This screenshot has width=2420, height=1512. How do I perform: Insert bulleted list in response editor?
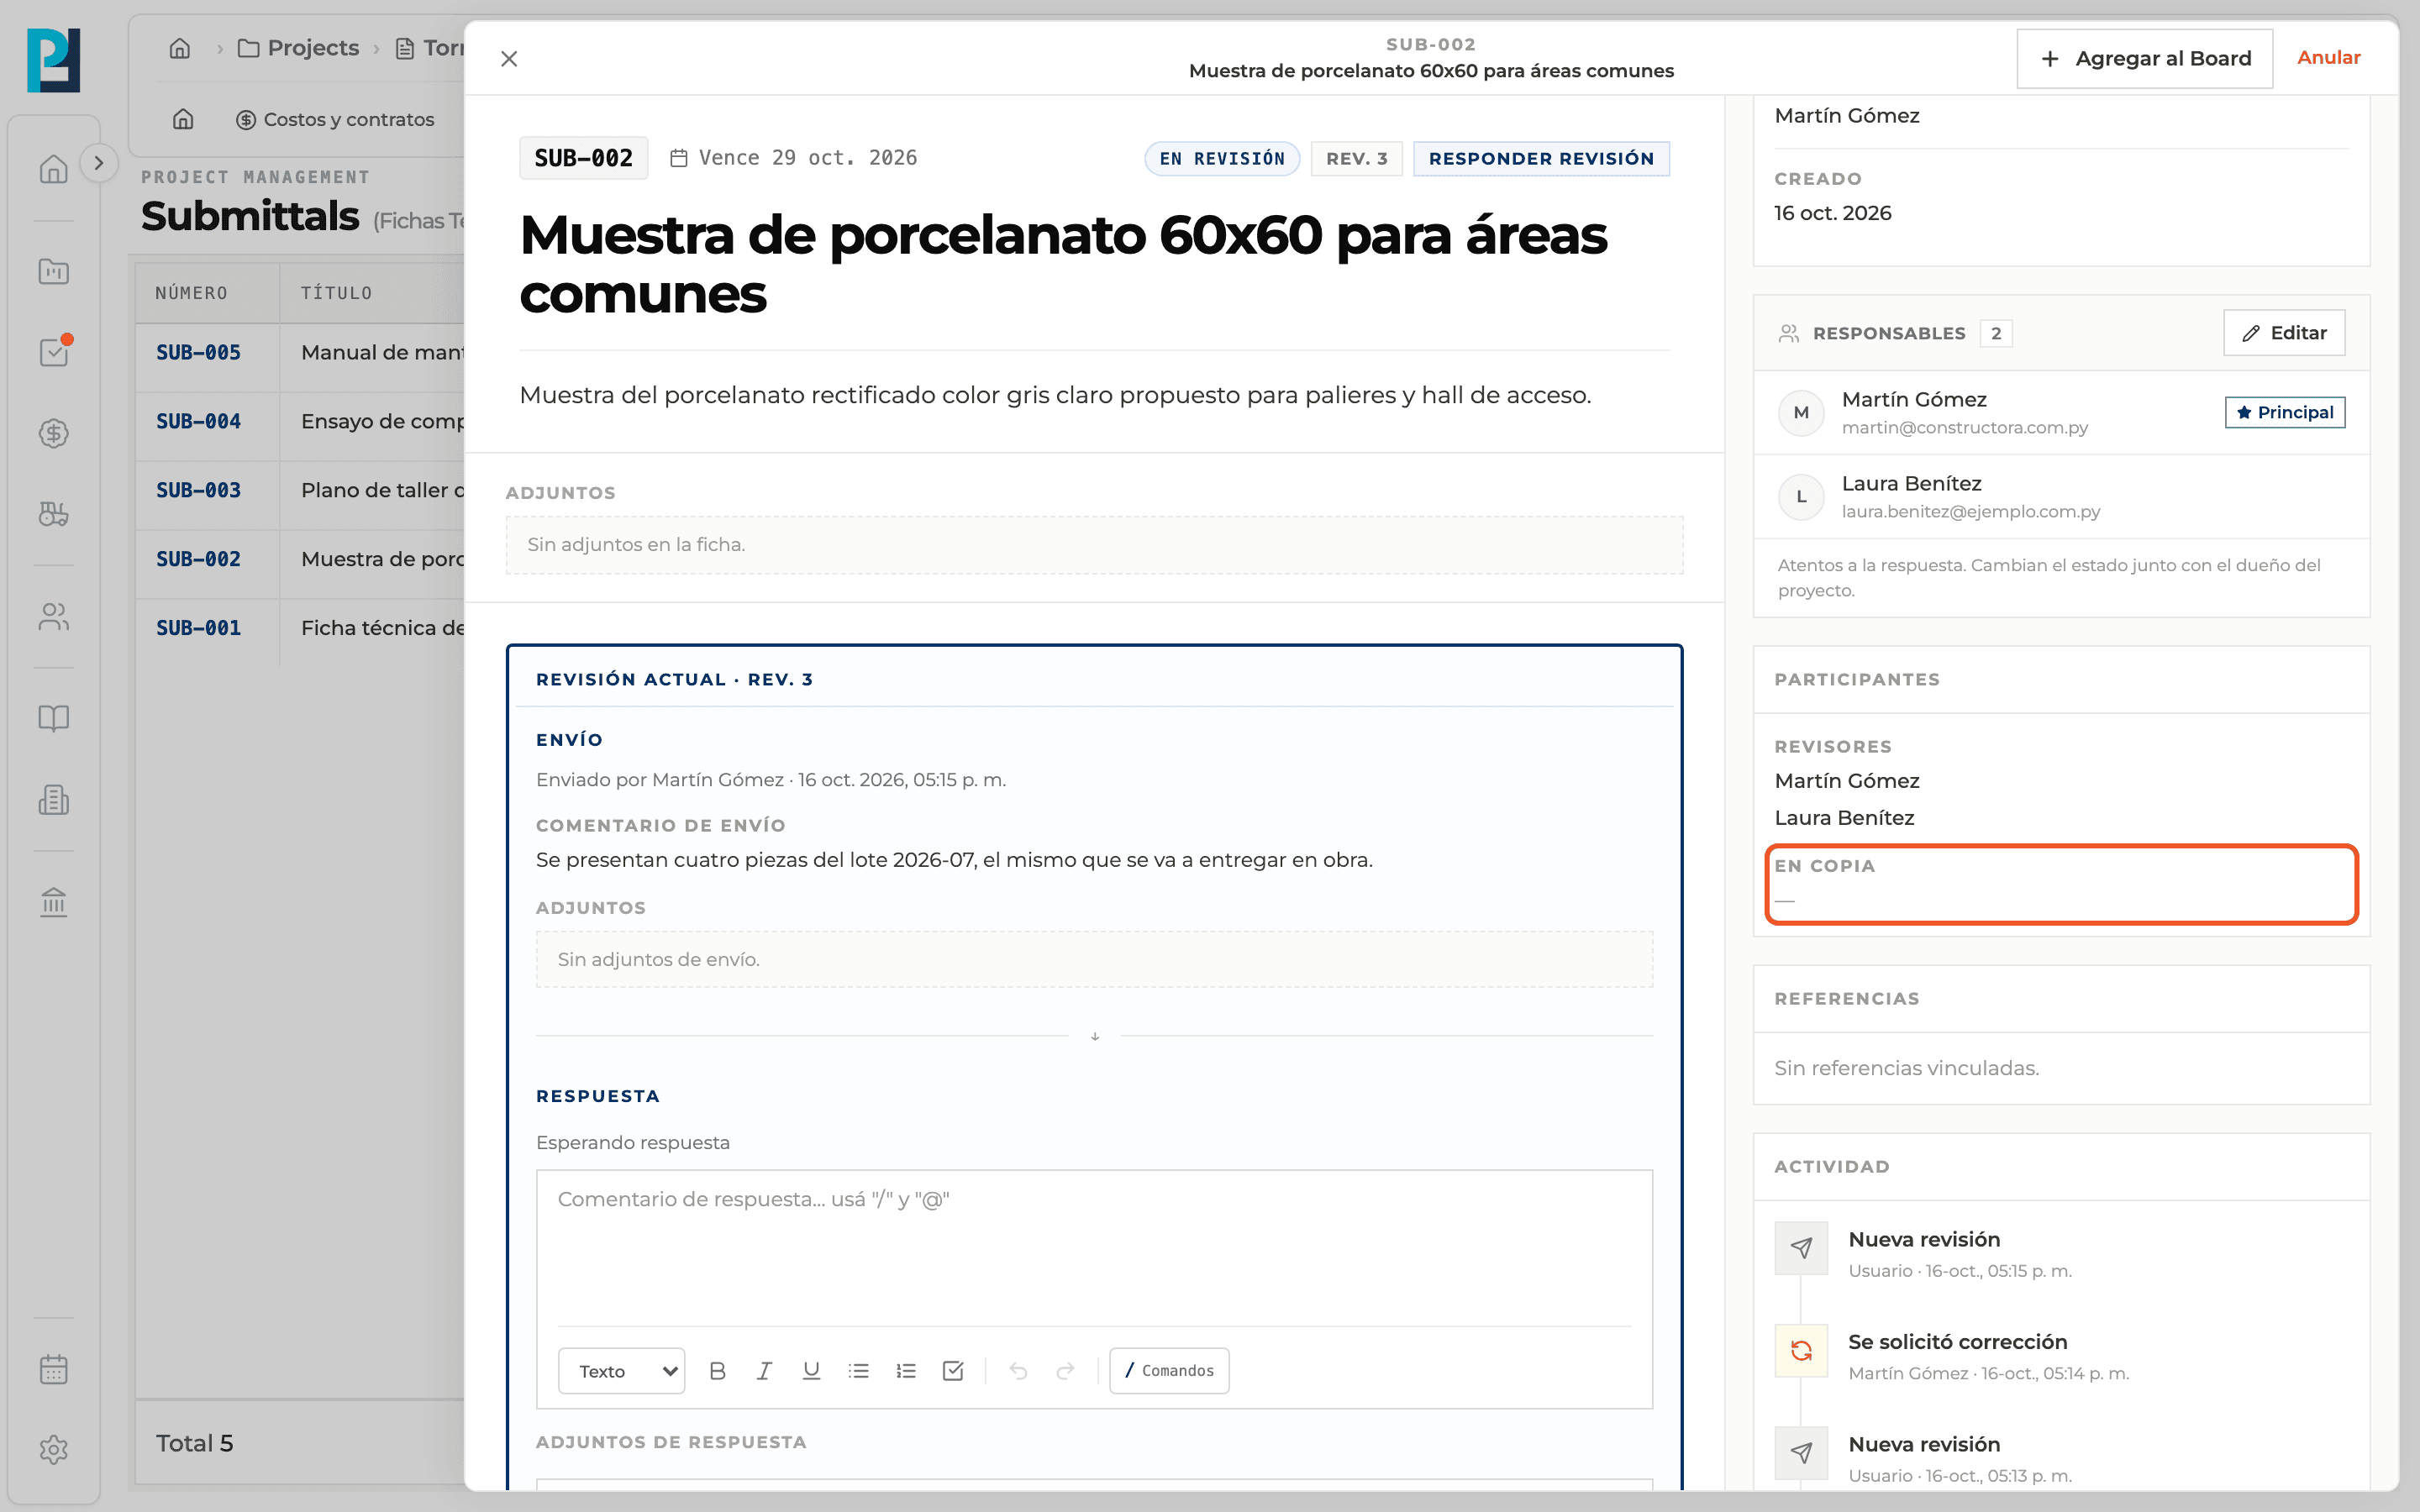coord(858,1371)
